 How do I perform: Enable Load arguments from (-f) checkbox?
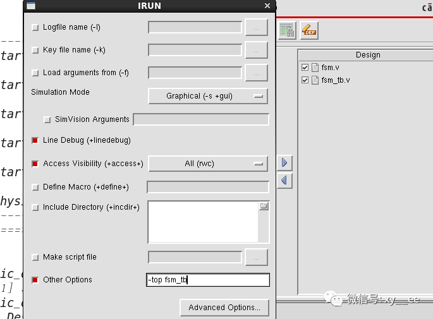click(35, 73)
